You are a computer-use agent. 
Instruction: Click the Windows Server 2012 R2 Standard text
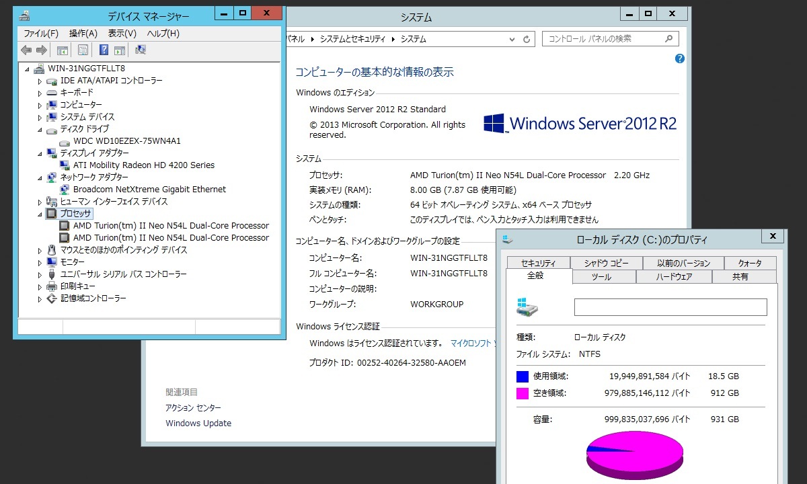(x=377, y=110)
